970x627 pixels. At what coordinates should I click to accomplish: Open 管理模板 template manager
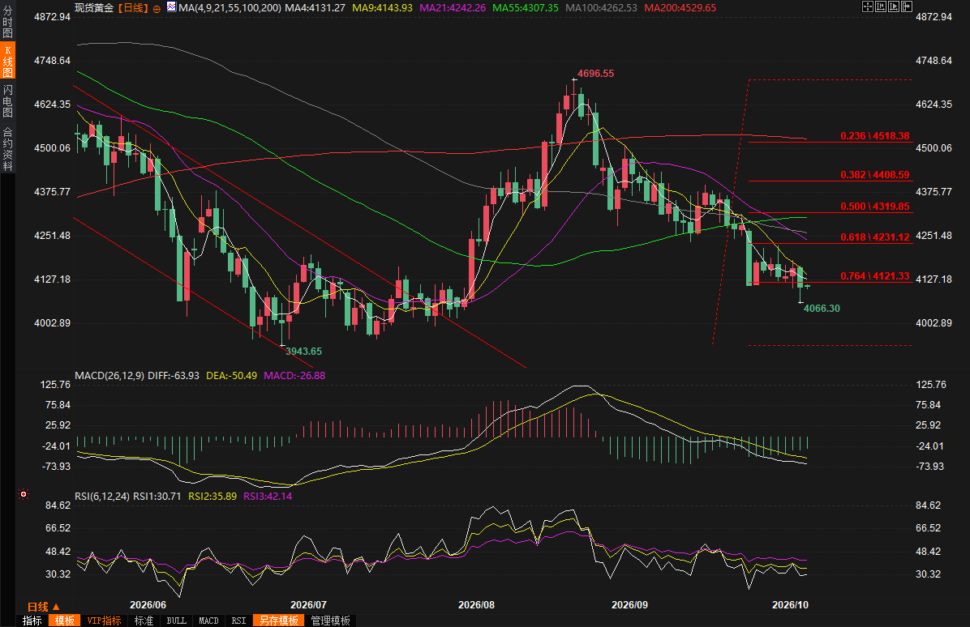(x=330, y=621)
